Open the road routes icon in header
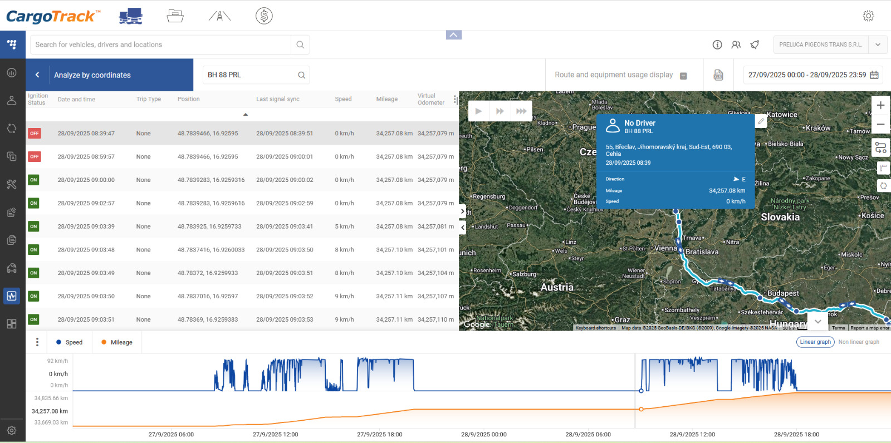Image resolution: width=891 pixels, height=443 pixels. [219, 16]
